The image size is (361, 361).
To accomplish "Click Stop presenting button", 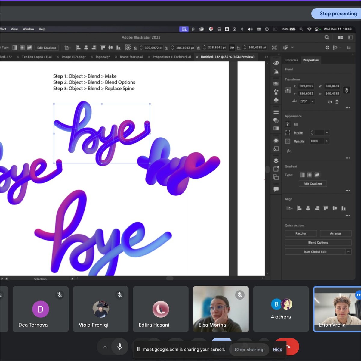I will (x=337, y=14).
